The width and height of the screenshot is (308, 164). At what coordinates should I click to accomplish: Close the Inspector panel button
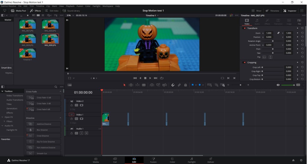tap(290, 11)
